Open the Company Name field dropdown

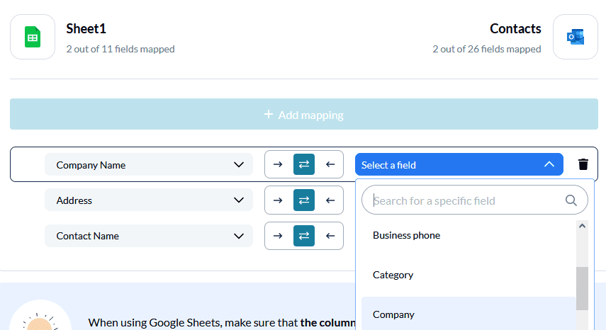pyautogui.click(x=149, y=165)
